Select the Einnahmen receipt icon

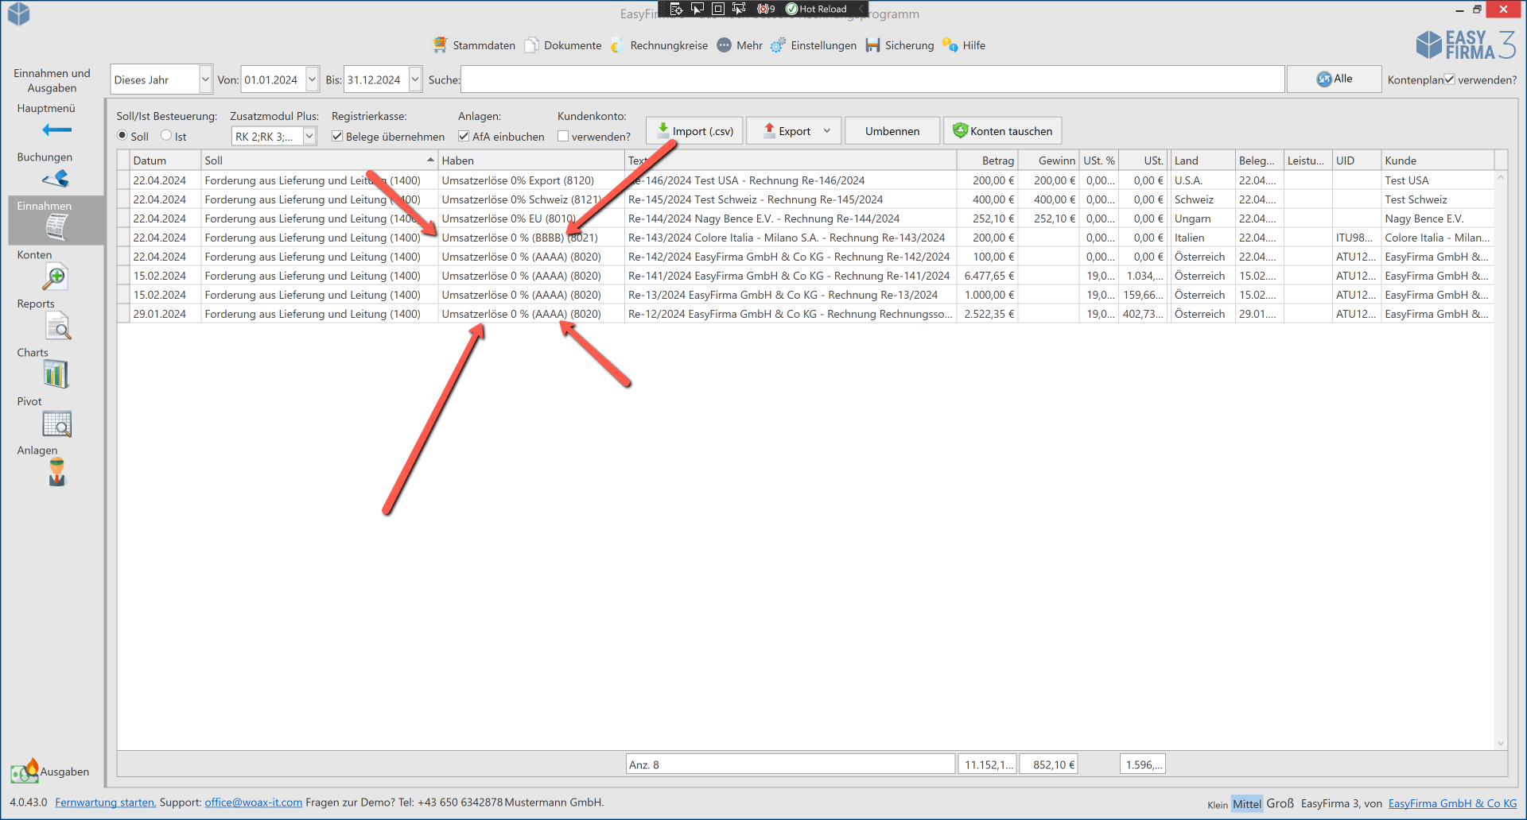tap(56, 227)
